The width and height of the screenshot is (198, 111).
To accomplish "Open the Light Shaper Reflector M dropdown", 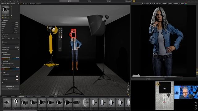I will (x=10, y=39).
